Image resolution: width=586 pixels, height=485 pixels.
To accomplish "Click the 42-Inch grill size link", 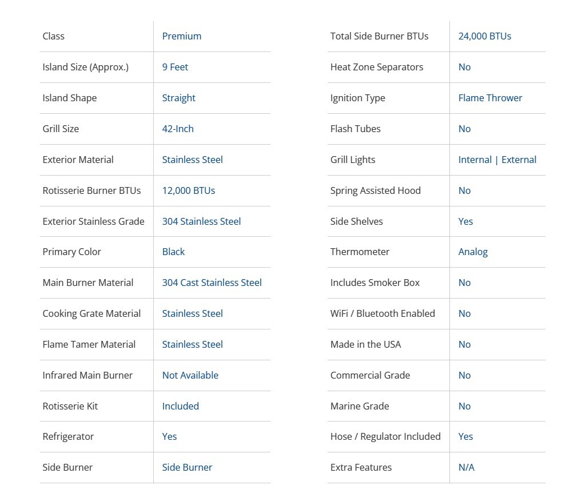I will coord(178,129).
